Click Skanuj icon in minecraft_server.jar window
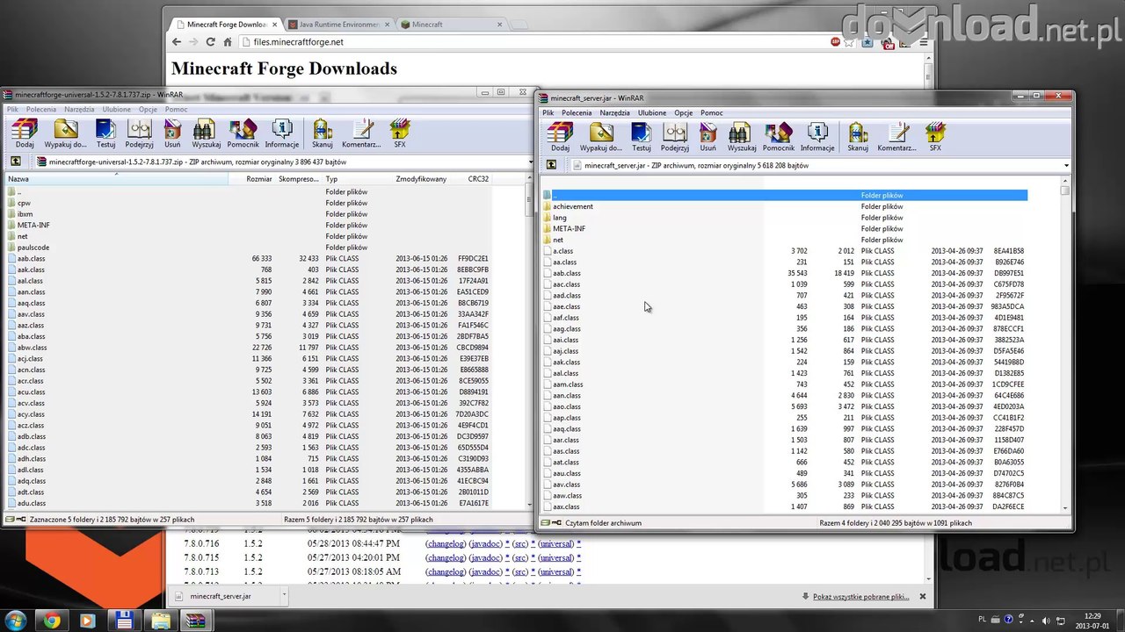1125x632 pixels. pos(858,137)
